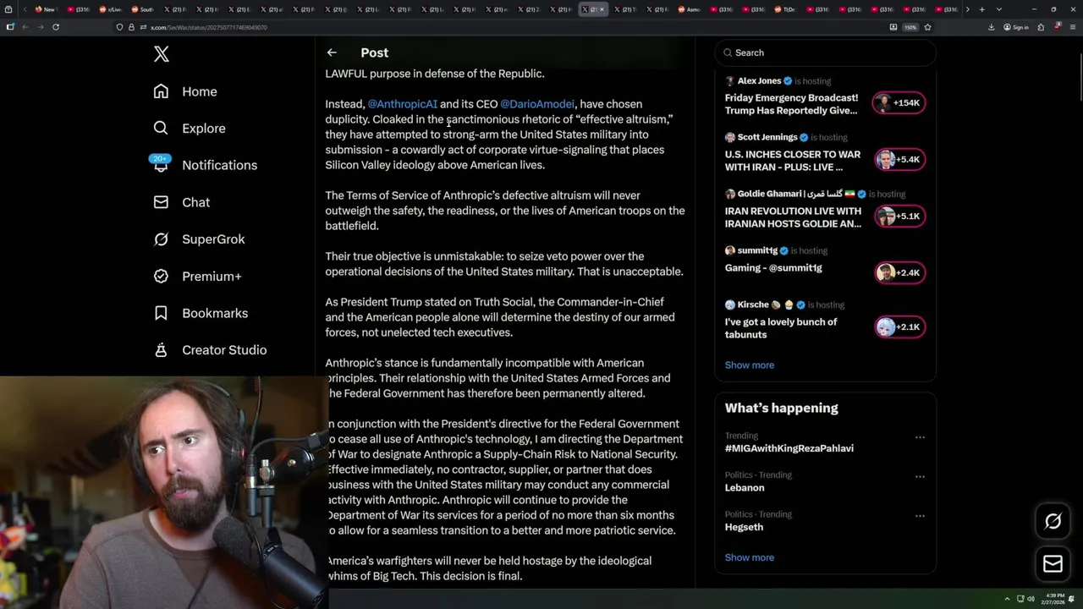Toggle reader view in address bar
This screenshot has height=609, width=1083.
pyautogui.click(x=893, y=27)
